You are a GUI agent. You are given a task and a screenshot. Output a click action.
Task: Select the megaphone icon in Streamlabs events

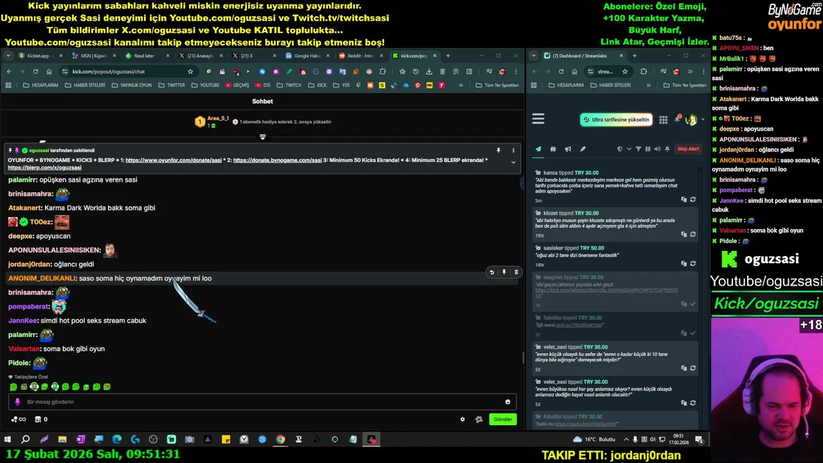[568, 149]
